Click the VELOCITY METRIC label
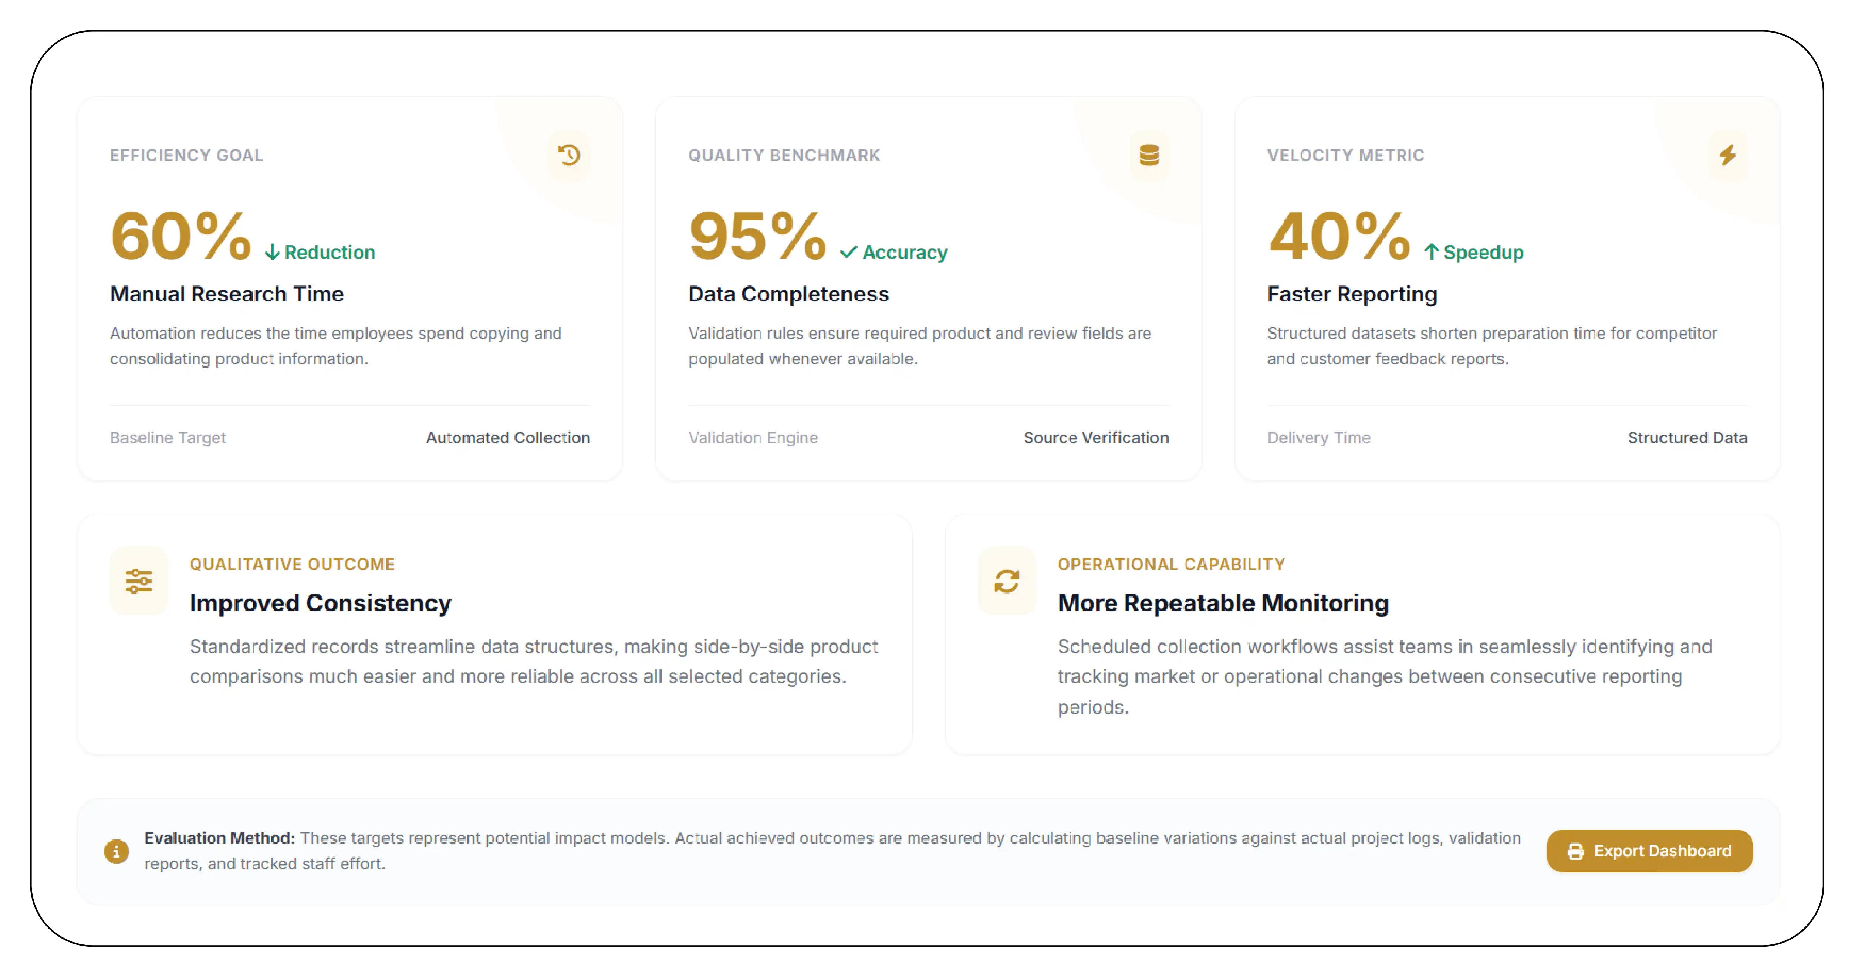1855x977 pixels. pos(1346,155)
